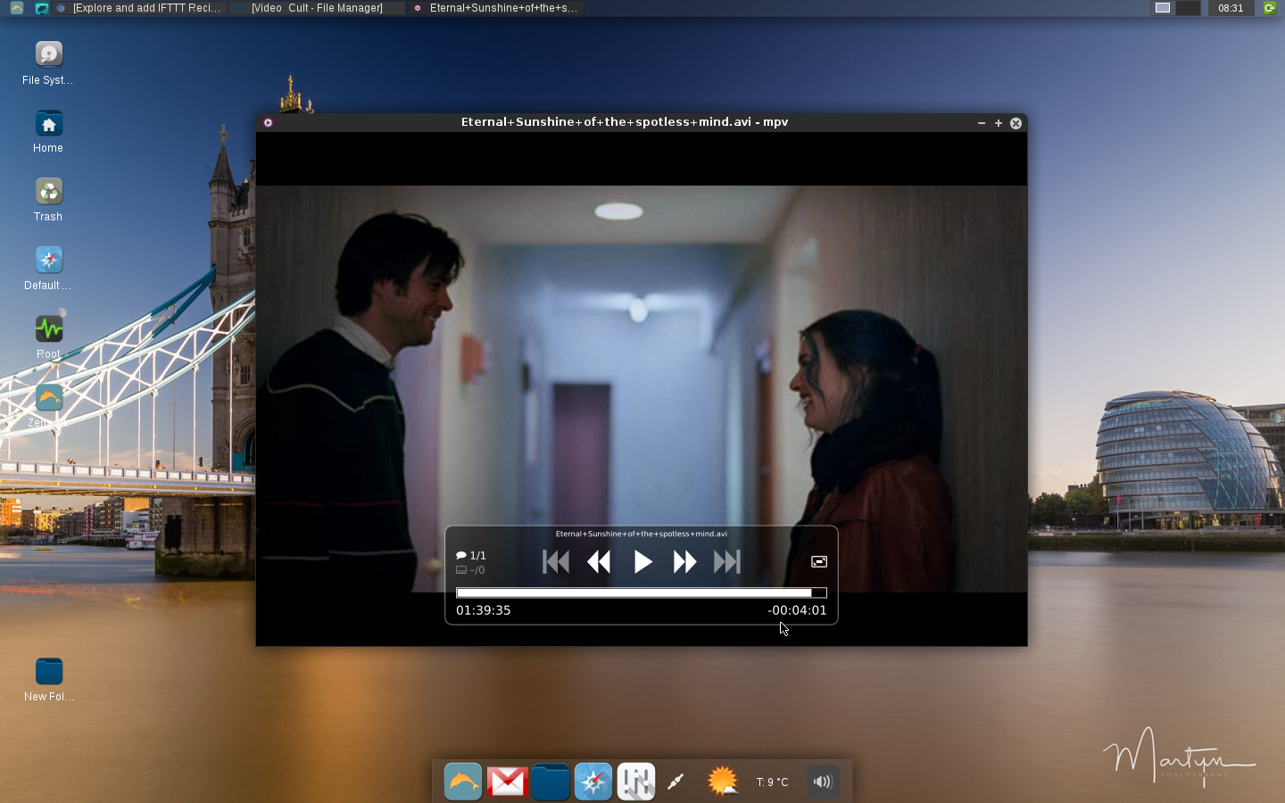
Task: Open the pen tool icon in the dock
Action: tap(676, 782)
